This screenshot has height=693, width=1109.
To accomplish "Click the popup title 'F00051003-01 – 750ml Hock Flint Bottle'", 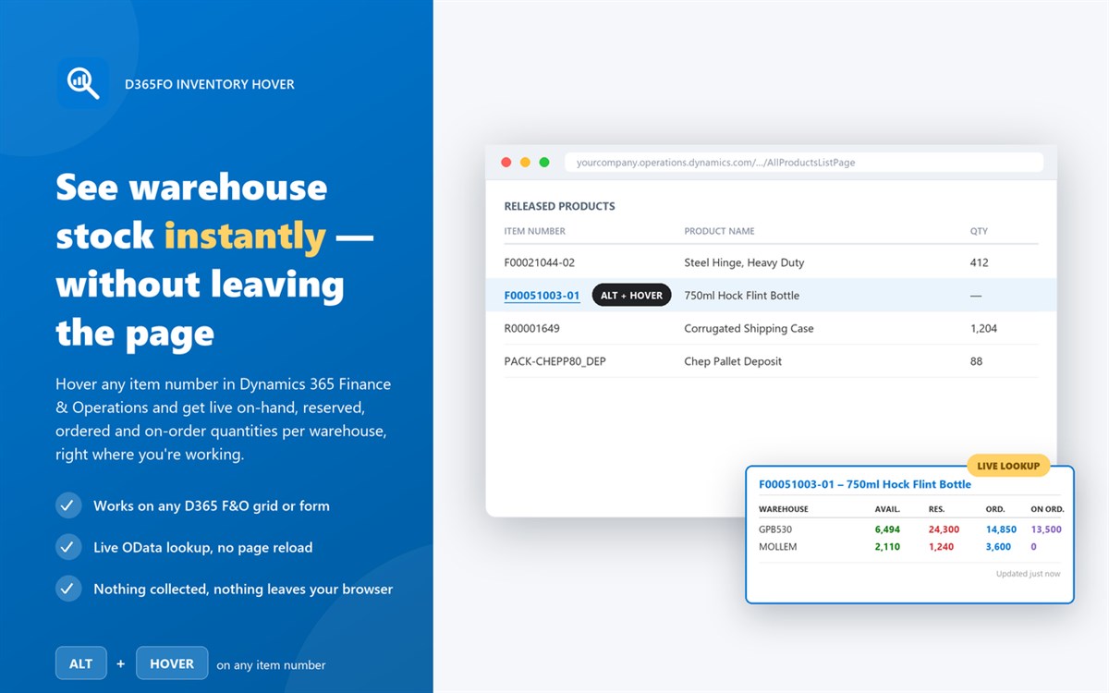I will (x=865, y=484).
